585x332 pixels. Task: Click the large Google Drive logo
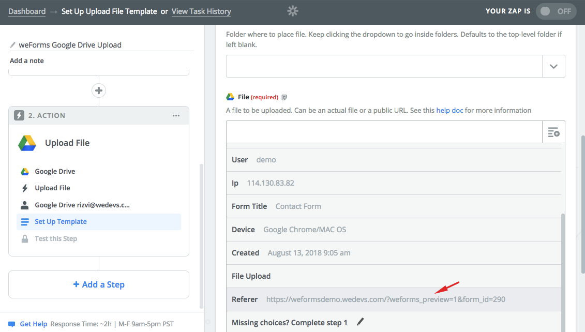27,143
